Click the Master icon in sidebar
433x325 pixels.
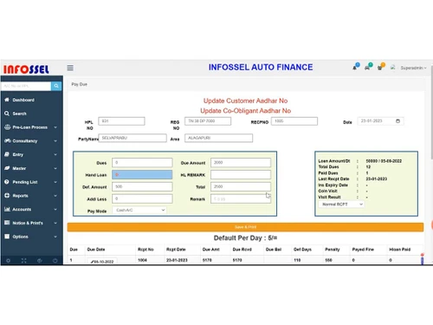click(x=7, y=168)
